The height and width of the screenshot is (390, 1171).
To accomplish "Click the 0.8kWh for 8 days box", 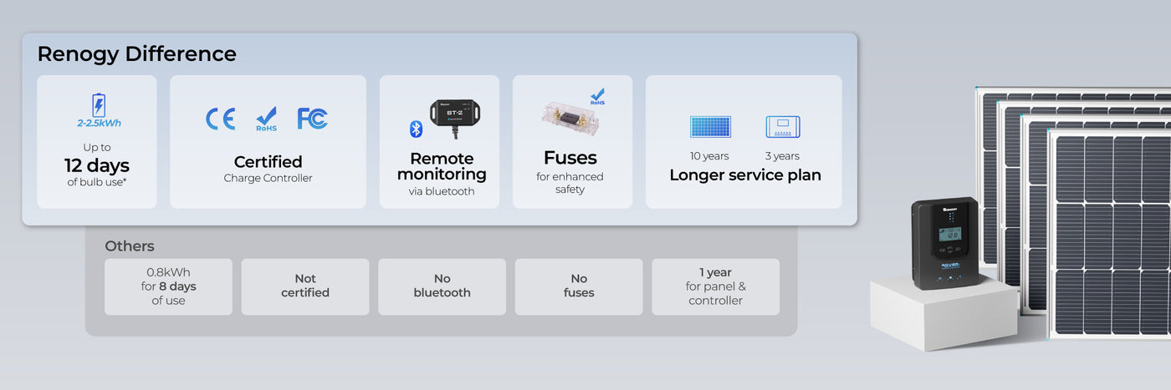I will (168, 286).
